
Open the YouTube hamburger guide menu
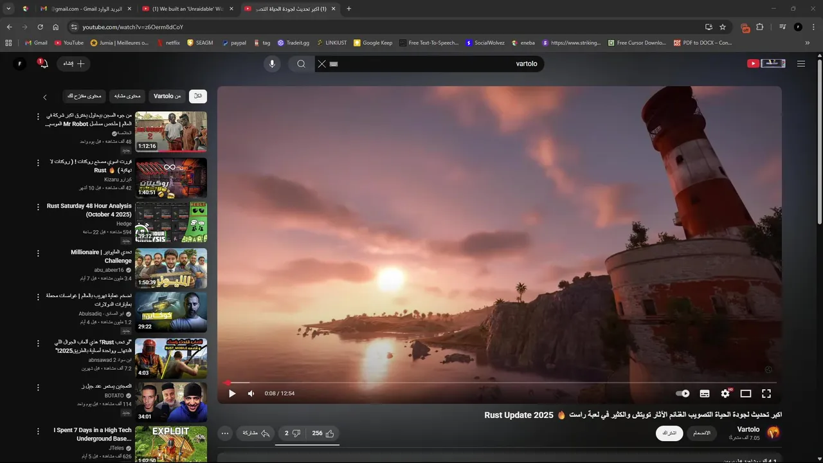(801, 64)
